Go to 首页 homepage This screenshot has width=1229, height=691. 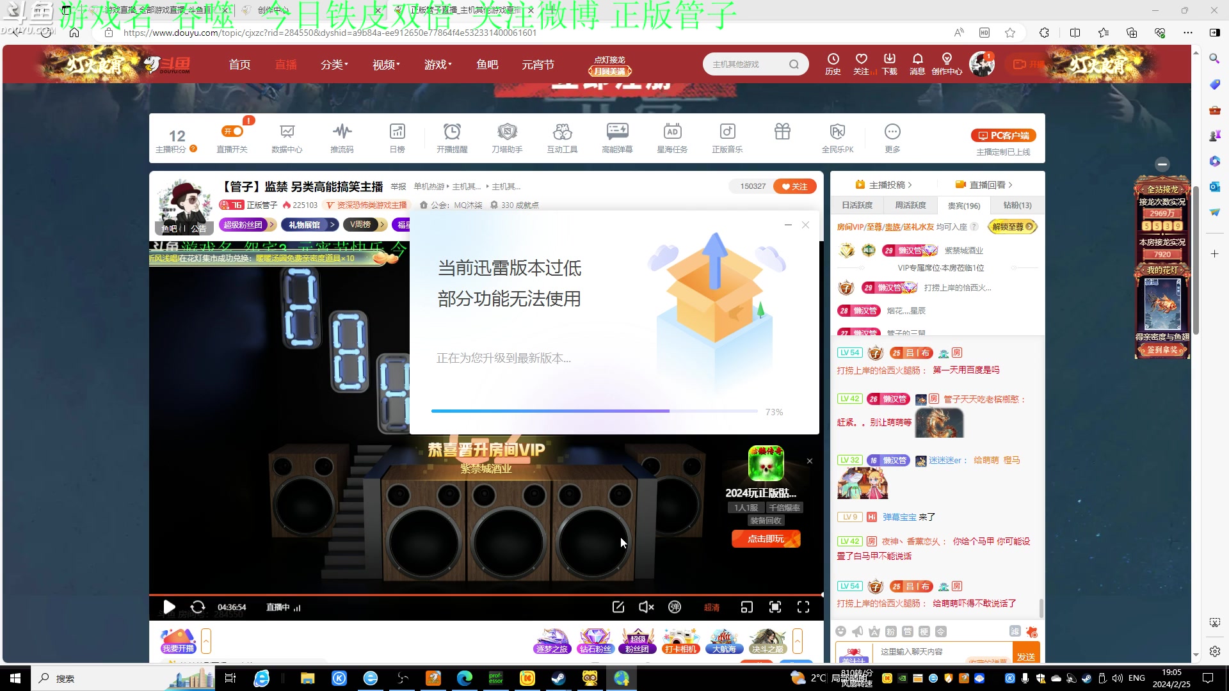(239, 65)
